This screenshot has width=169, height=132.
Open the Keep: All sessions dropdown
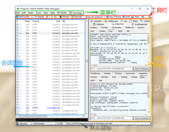[x=95, y=17]
